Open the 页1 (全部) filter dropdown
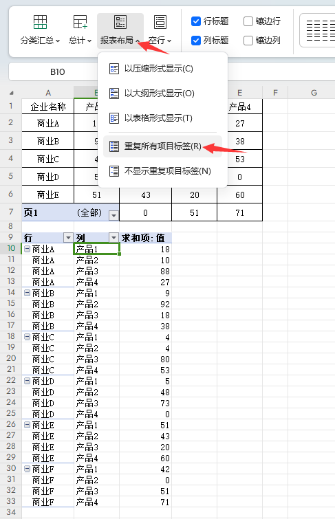The height and width of the screenshot is (519, 335). pyautogui.click(x=114, y=215)
